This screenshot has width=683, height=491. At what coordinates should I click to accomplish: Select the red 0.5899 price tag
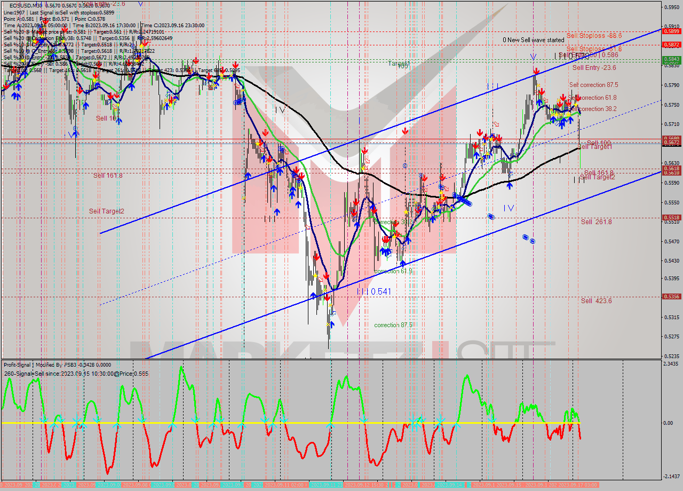671,31
